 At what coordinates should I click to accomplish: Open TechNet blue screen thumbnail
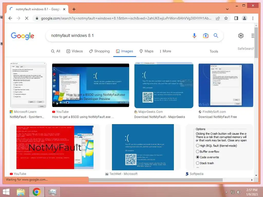pyautogui.click(x=143, y=147)
